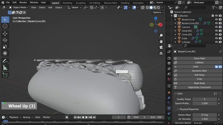Open the Object Data curve properties tab
The width and height of the screenshot is (223, 125).
(169, 118)
